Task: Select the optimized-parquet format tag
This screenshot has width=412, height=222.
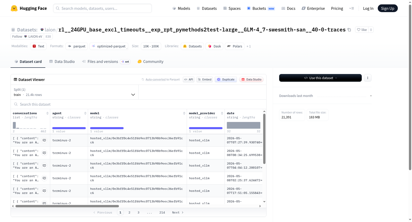Action: 109,46
